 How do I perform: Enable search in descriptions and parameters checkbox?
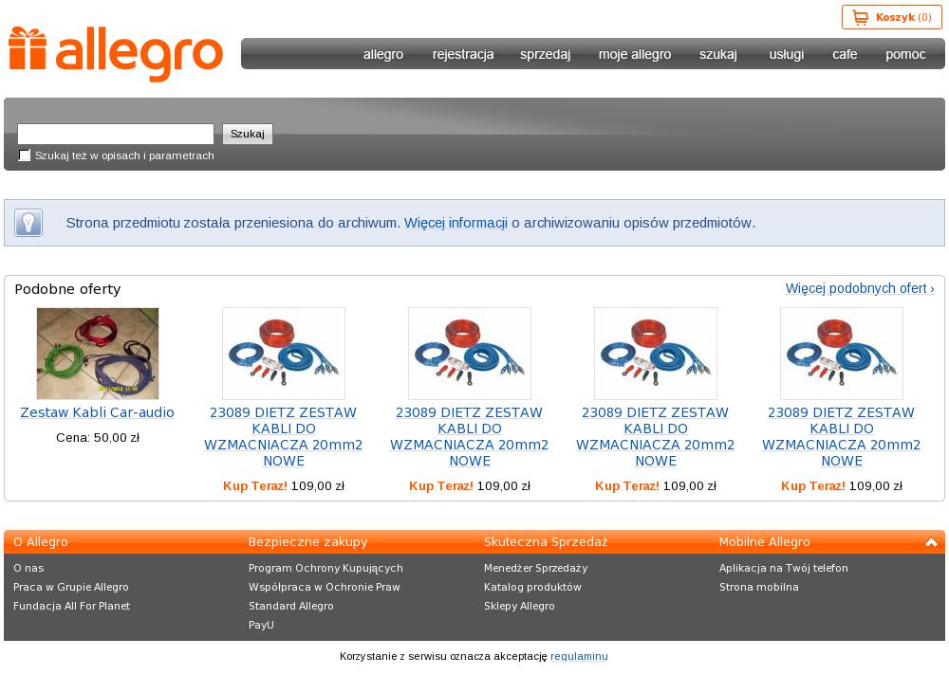pos(25,155)
